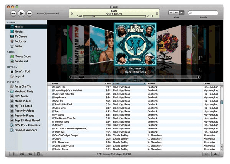
Task: Uncheck the Crazy song checkbox
Action: 53,139
